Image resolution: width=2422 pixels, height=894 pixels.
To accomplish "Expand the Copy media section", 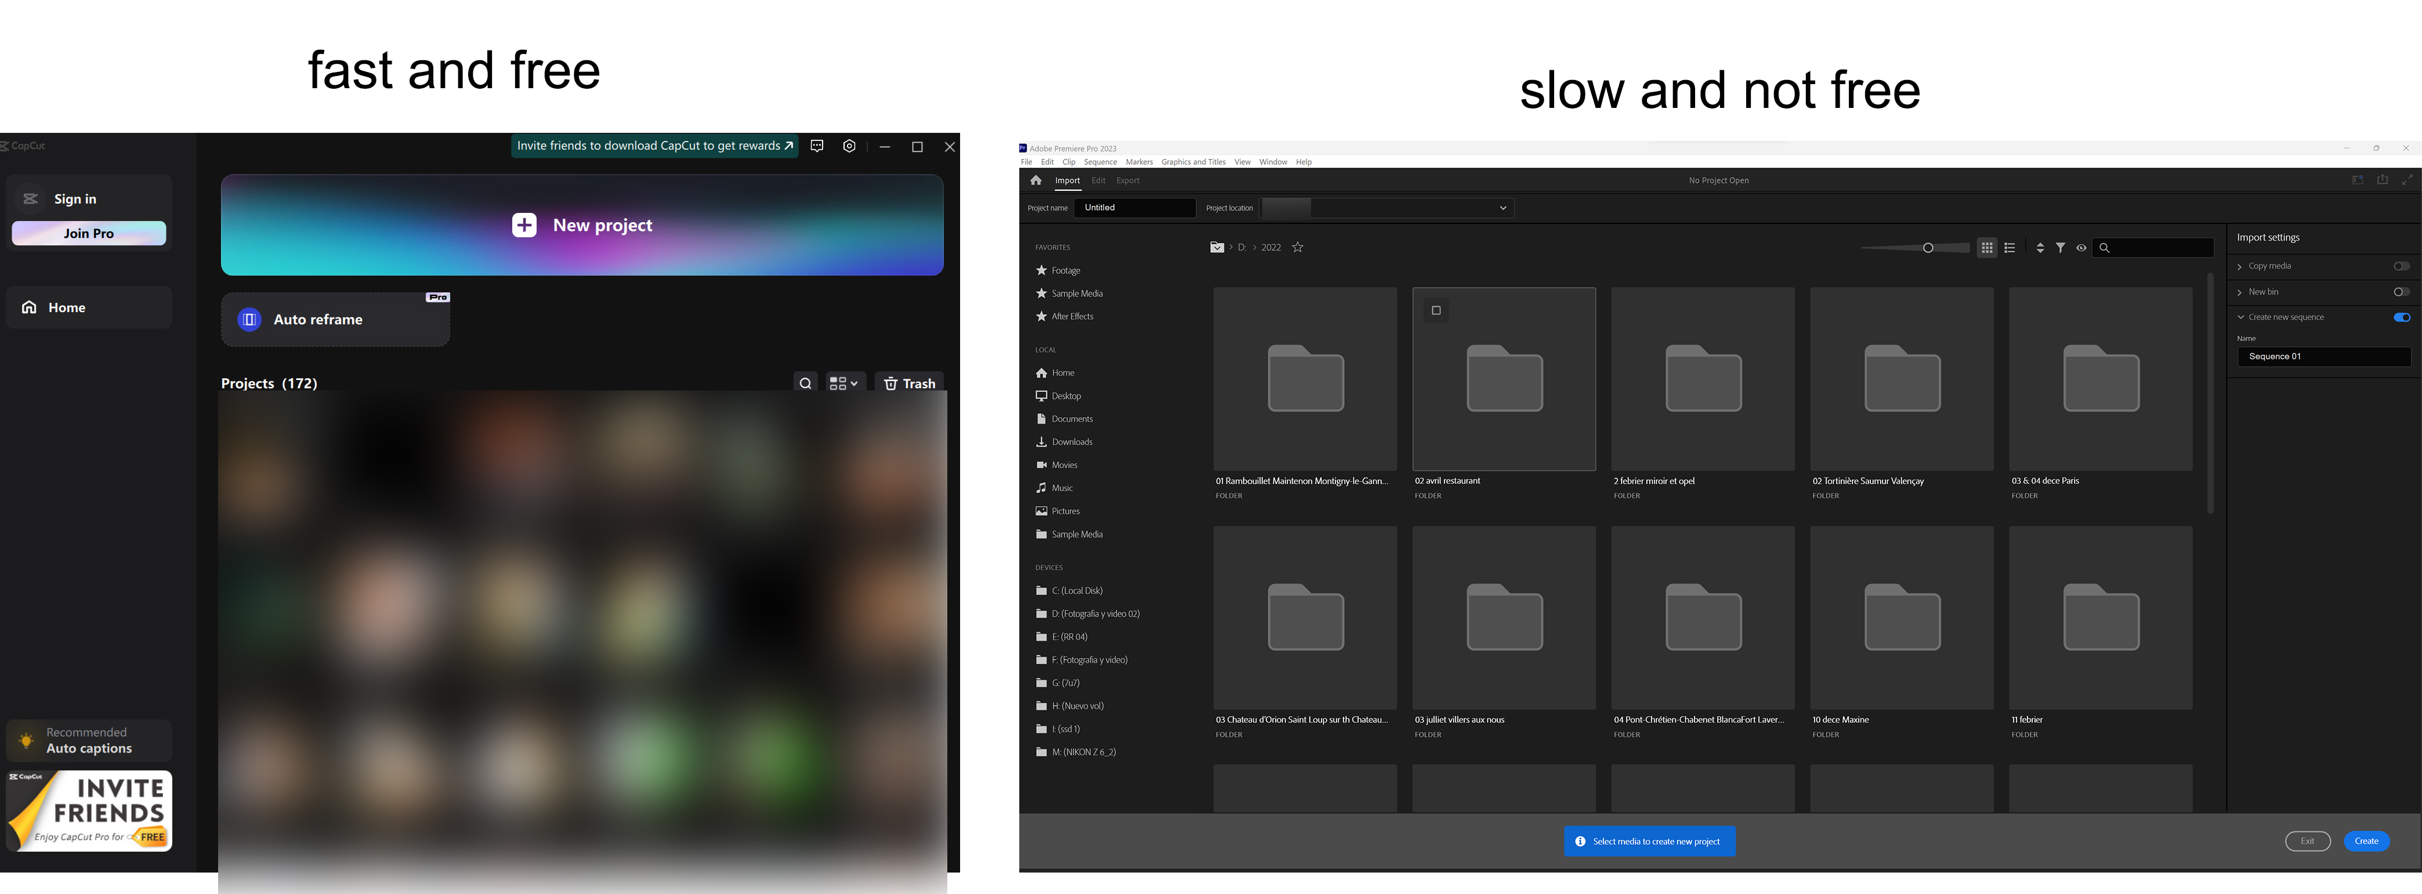I will pyautogui.click(x=2240, y=266).
